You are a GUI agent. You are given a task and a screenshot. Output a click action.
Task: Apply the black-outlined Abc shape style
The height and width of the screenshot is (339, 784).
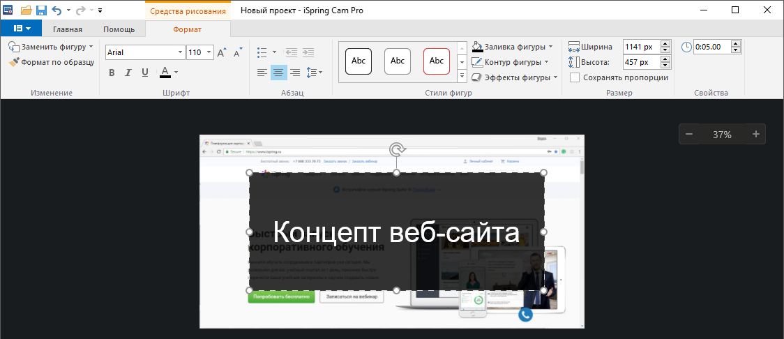(x=359, y=61)
